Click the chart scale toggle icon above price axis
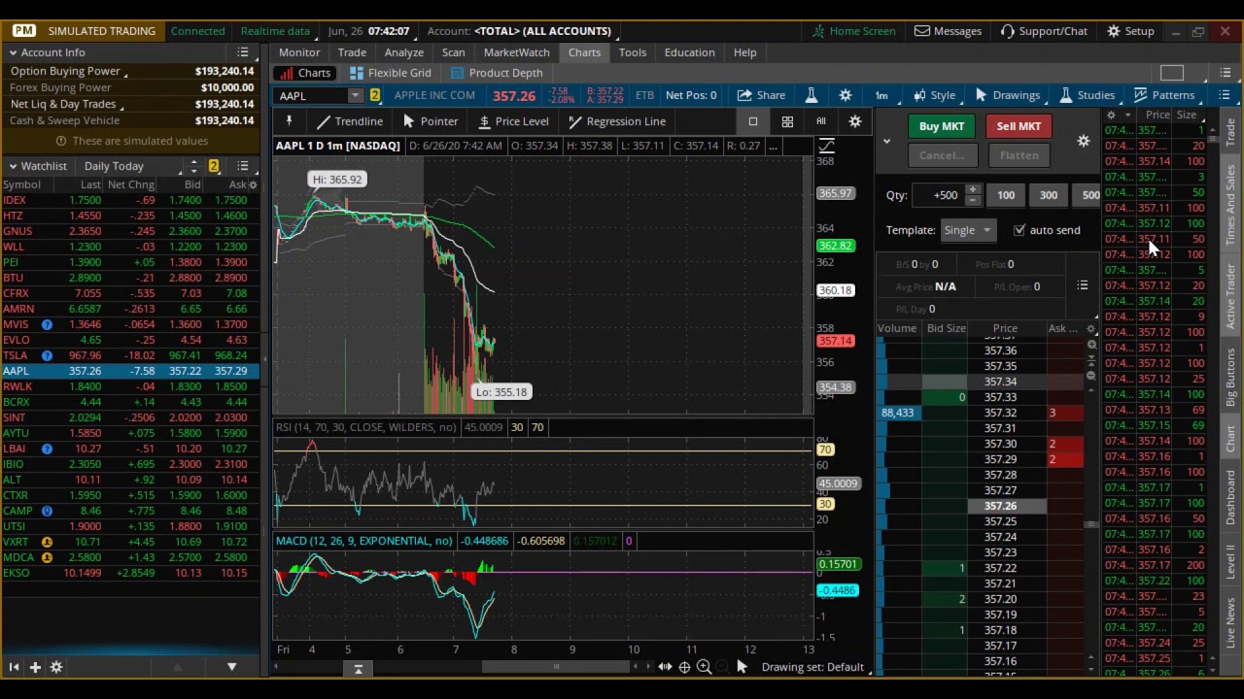The width and height of the screenshot is (1244, 699). pos(826,146)
